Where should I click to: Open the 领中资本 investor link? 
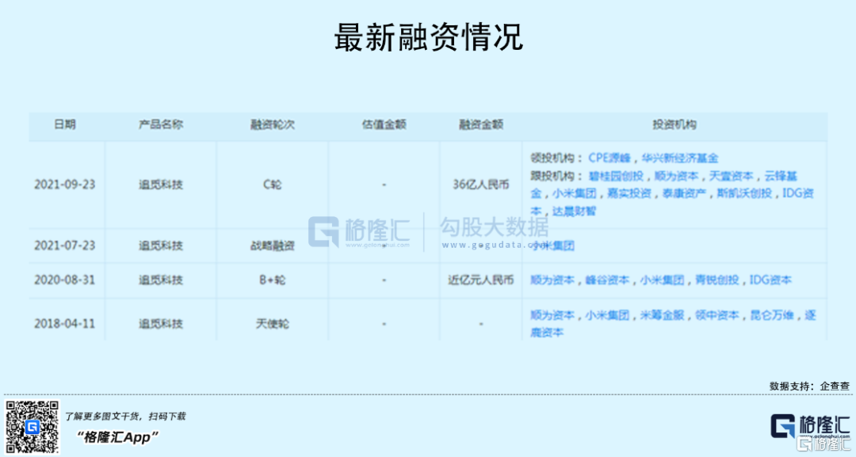tap(717, 315)
